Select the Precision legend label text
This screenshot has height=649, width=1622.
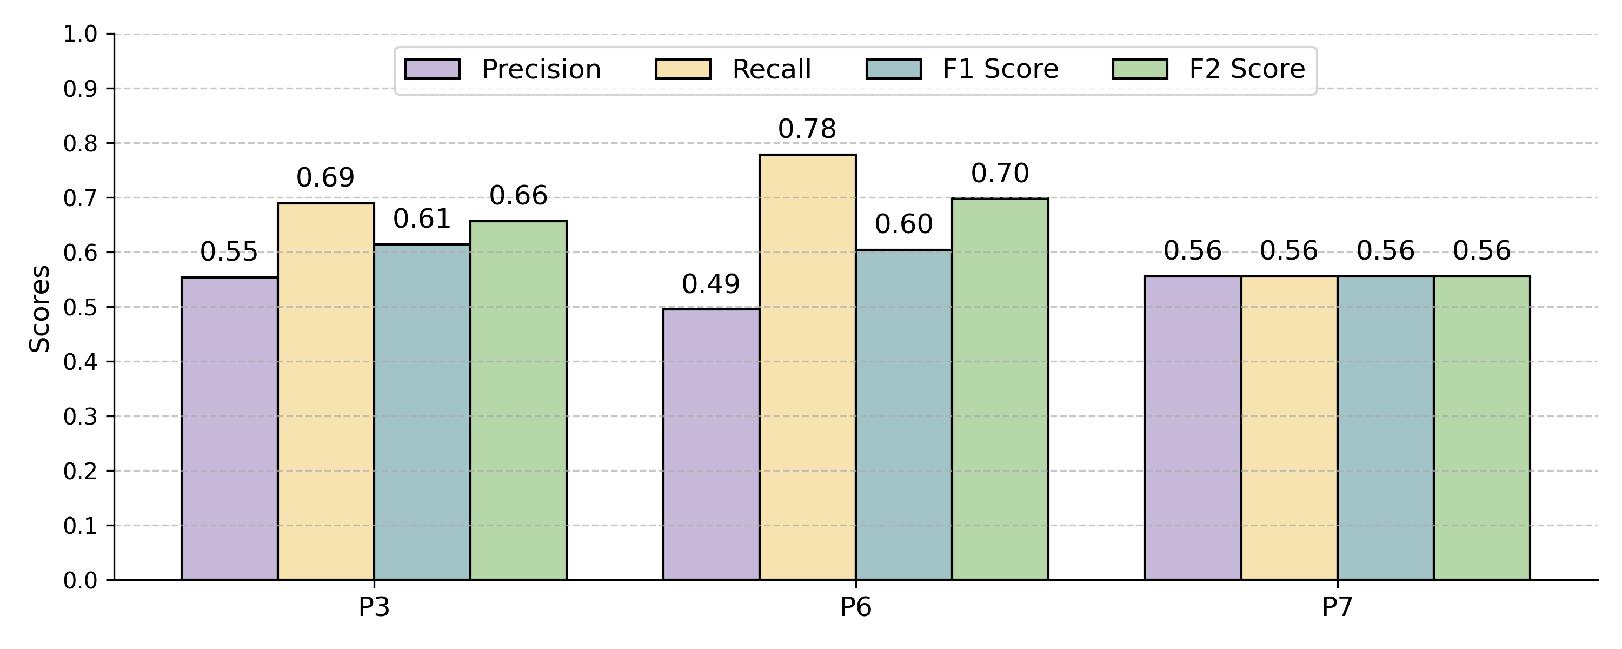click(541, 69)
